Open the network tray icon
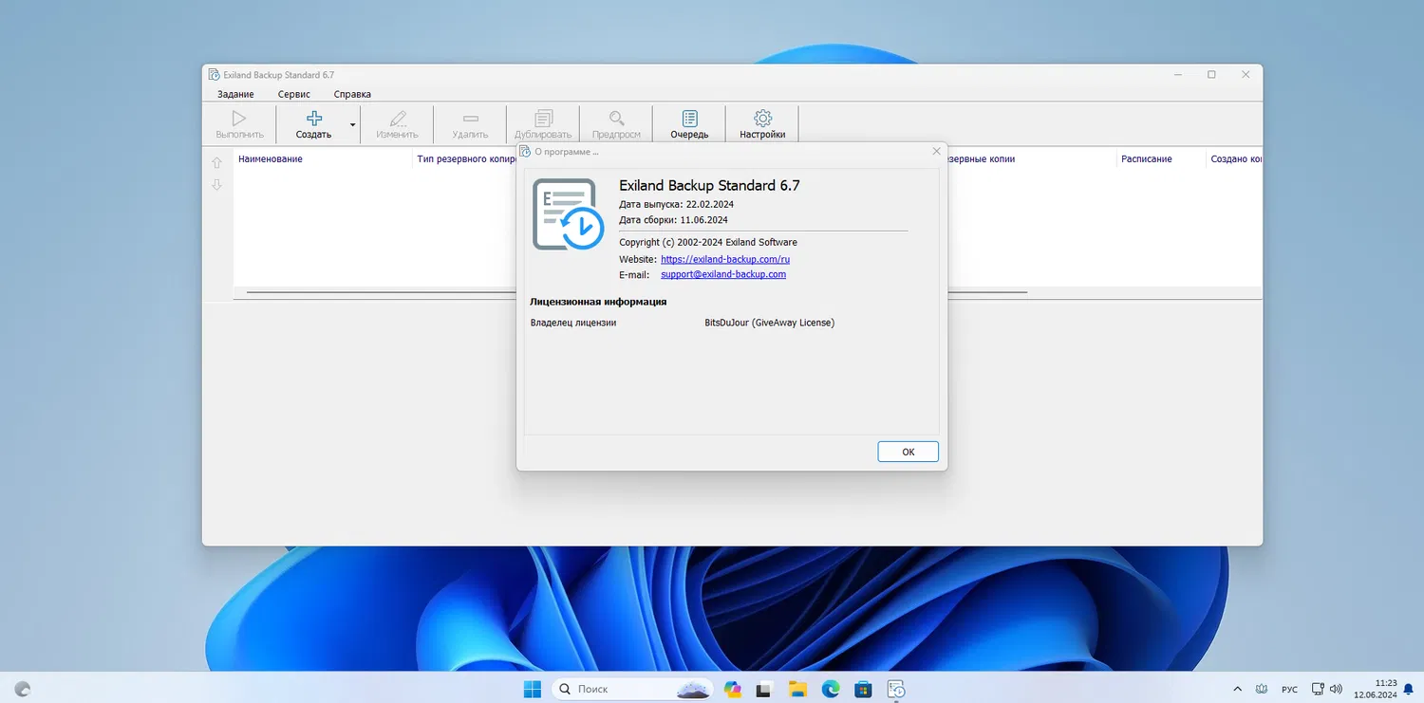 click(x=1318, y=689)
